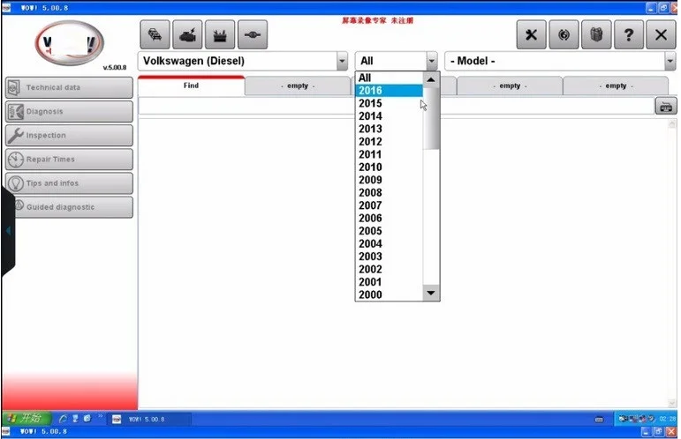Image resolution: width=681 pixels, height=439 pixels.
Task: Open Internet Explorer quick launch icon
Action: tap(63, 419)
